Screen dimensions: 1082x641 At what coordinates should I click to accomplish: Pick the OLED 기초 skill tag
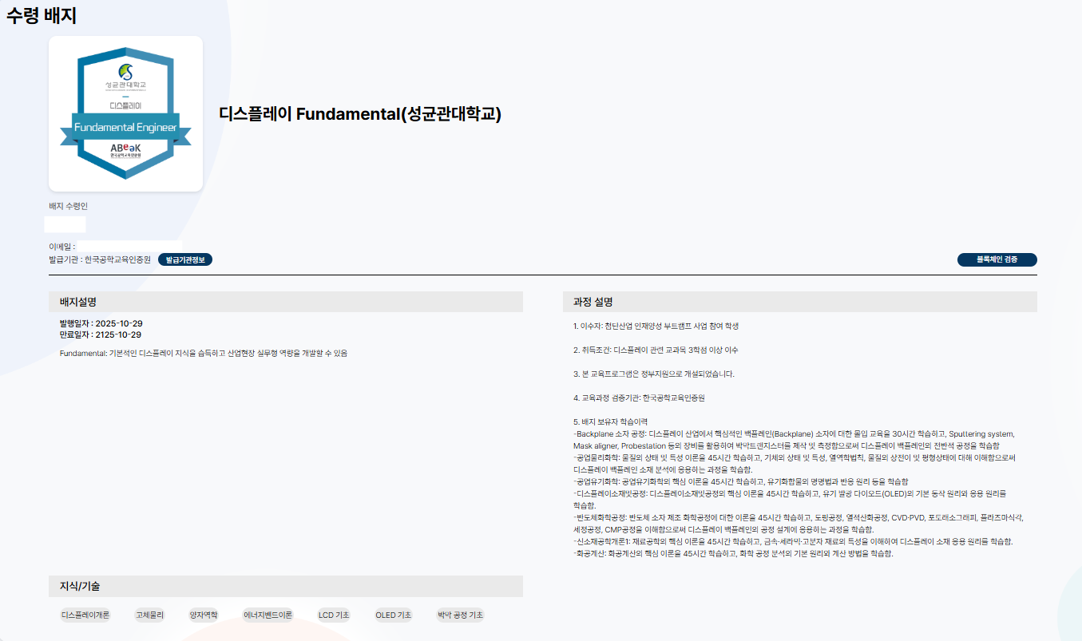(x=393, y=615)
